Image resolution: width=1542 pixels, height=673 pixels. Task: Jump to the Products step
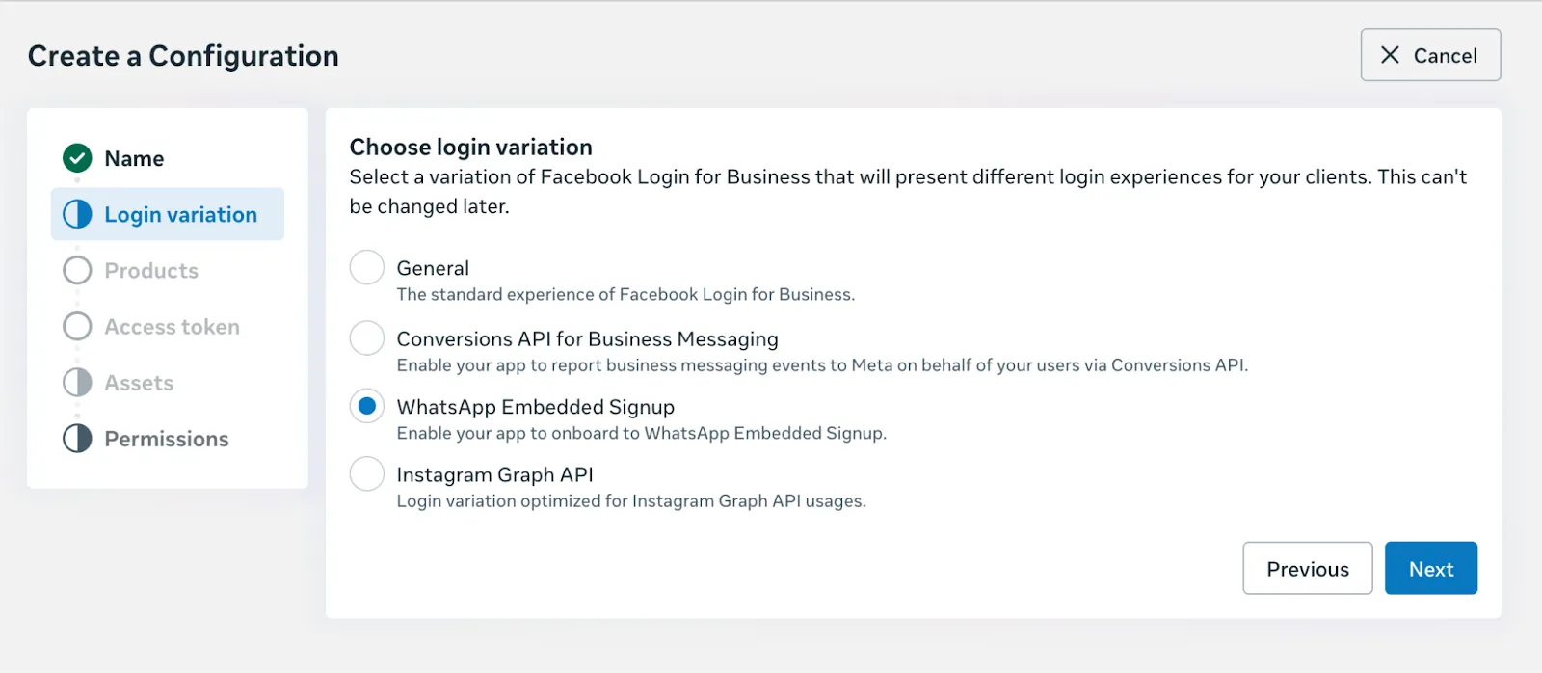pos(151,271)
